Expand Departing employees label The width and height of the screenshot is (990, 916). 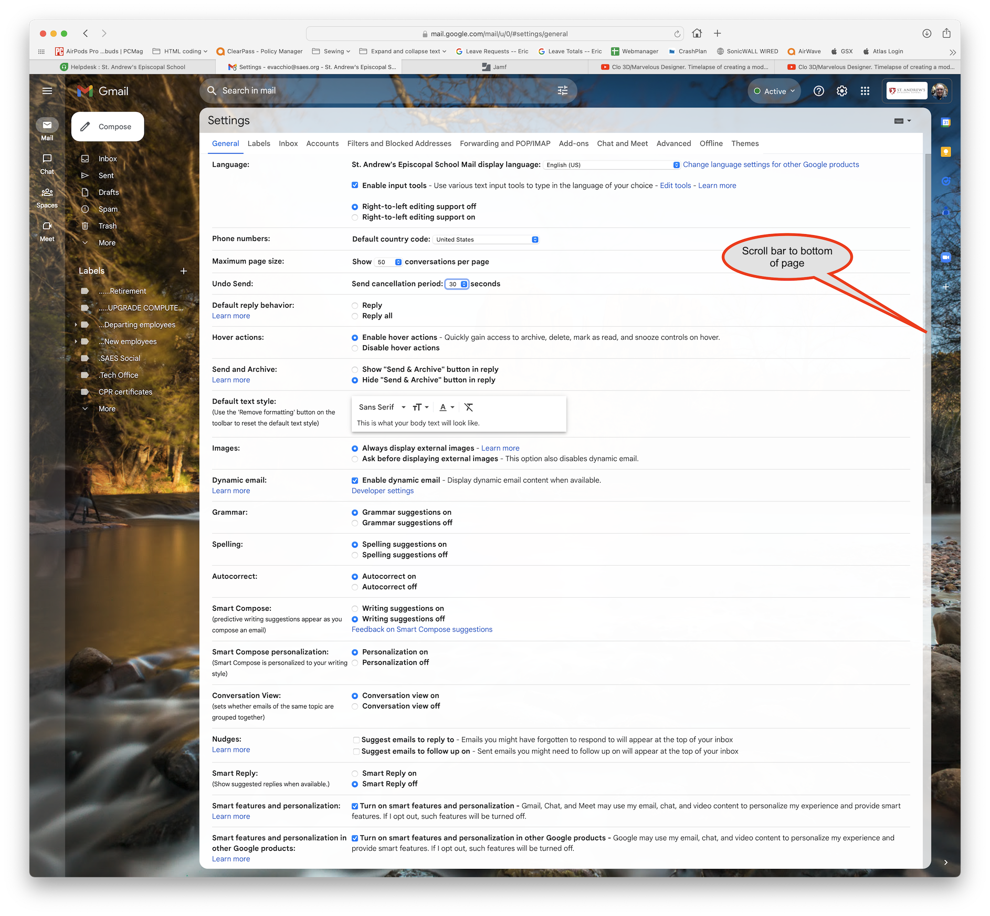click(x=76, y=325)
